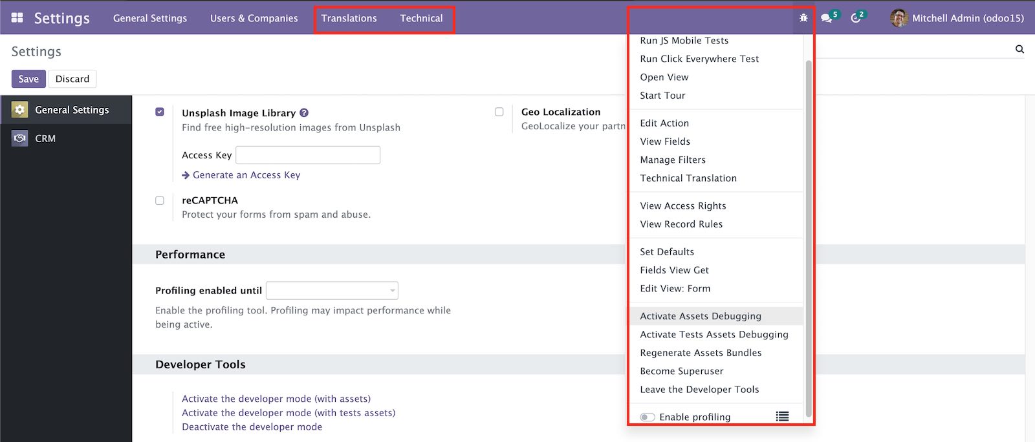Enable the Geo Localization checkbox
This screenshot has width=1035, height=442.
499,112
